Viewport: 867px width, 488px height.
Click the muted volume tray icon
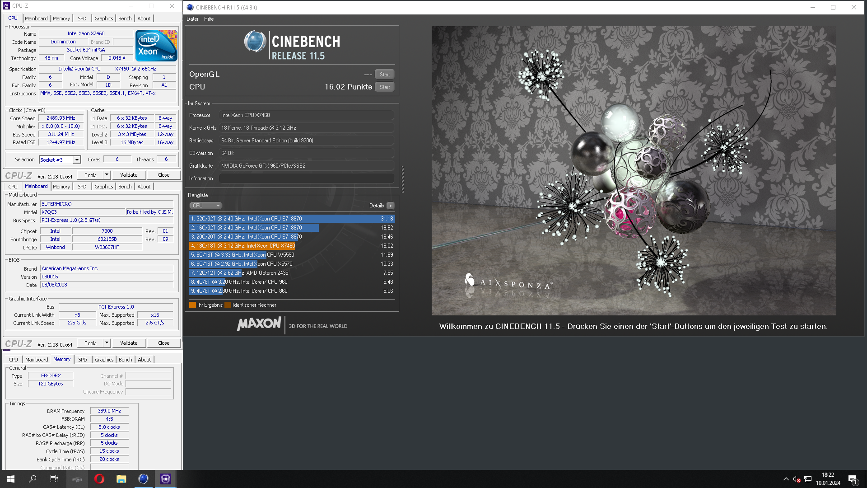pos(797,479)
